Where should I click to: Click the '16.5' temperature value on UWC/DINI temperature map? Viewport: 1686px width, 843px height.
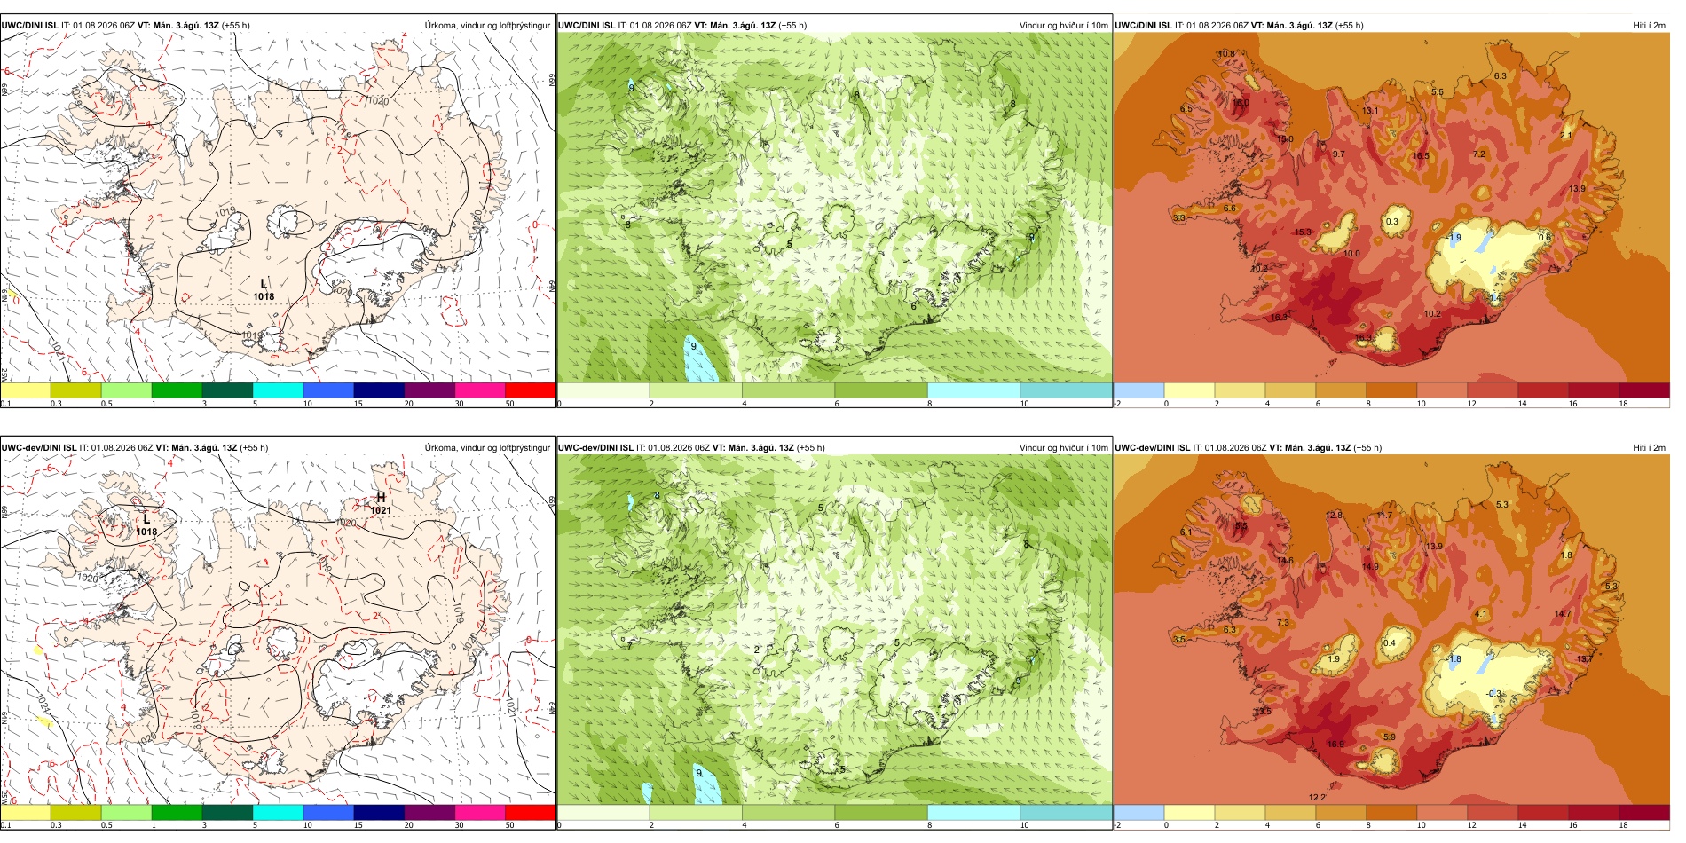coord(1421,156)
